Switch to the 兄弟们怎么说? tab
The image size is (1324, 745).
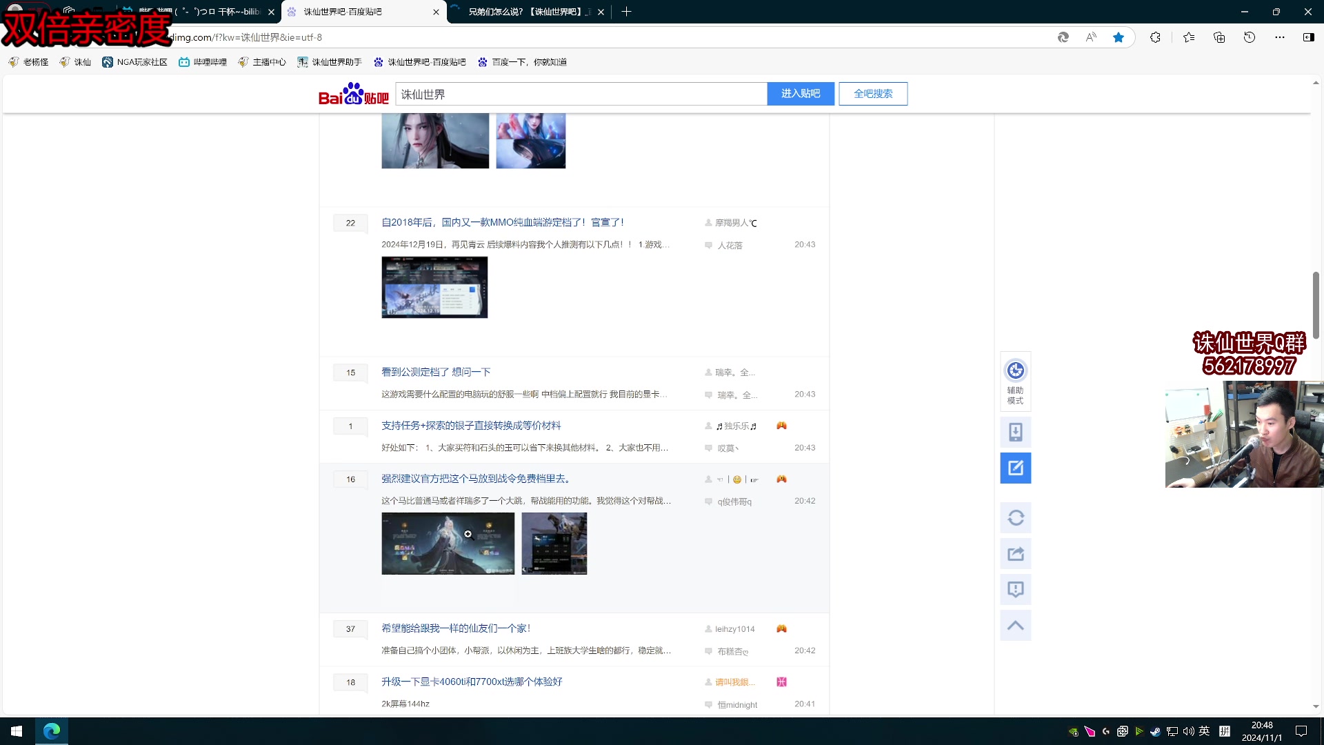click(529, 12)
